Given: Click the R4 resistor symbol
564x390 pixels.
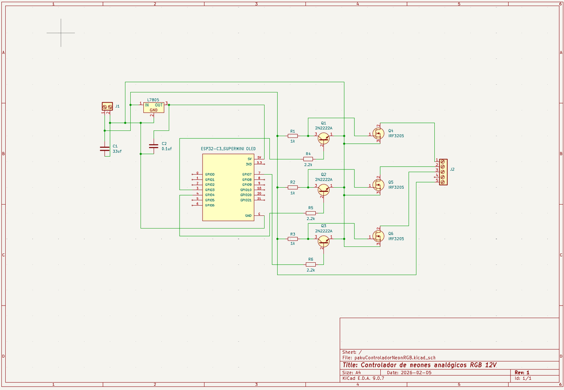Looking at the screenshot, I should click(308, 159).
